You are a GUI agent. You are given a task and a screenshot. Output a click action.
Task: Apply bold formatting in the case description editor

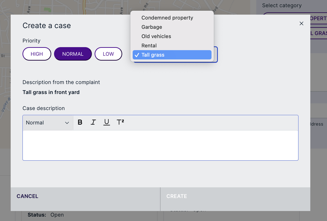pos(80,122)
